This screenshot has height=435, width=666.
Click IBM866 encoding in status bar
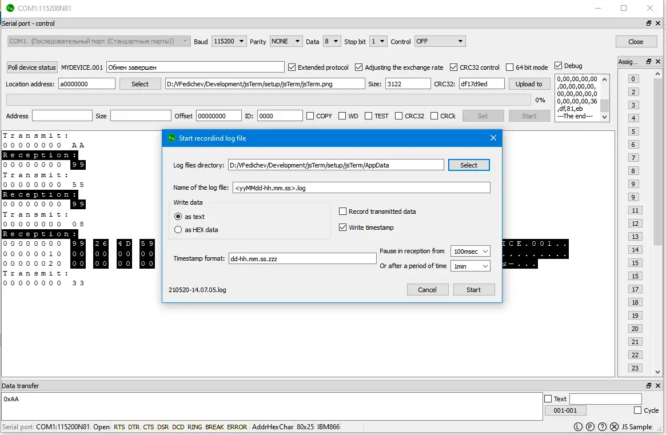[328, 426]
